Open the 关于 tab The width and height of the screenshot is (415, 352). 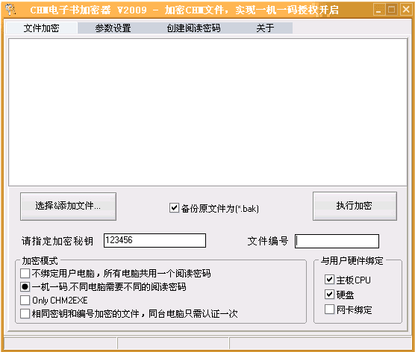click(x=265, y=28)
